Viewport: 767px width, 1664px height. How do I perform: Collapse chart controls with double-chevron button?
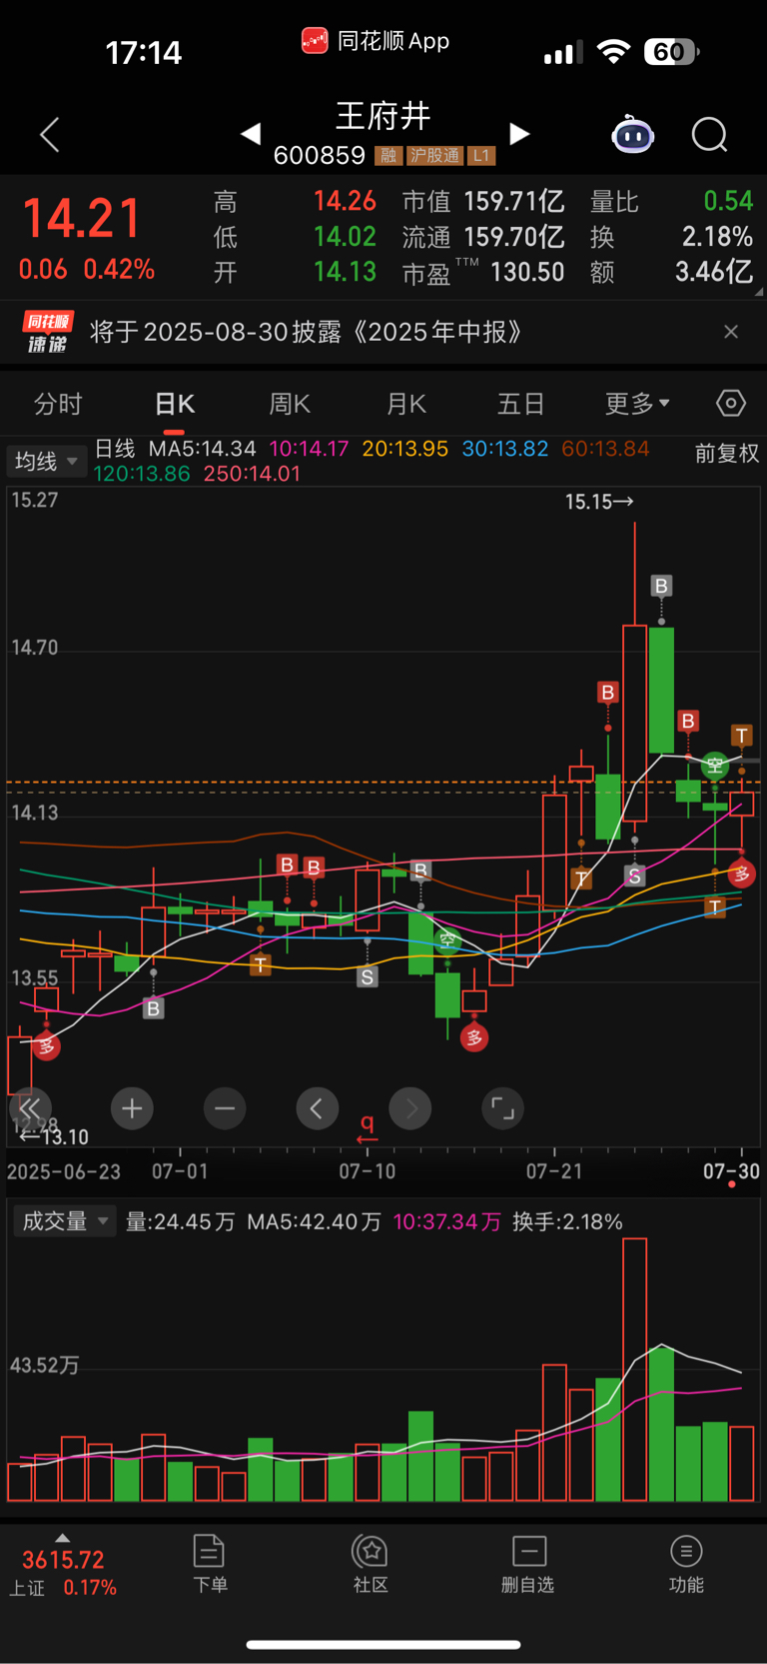coord(30,1108)
